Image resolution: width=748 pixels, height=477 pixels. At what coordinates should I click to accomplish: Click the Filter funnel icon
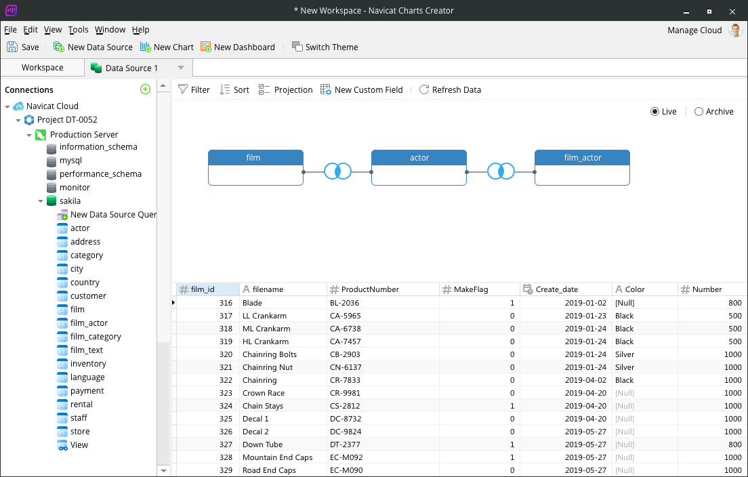pyautogui.click(x=183, y=89)
